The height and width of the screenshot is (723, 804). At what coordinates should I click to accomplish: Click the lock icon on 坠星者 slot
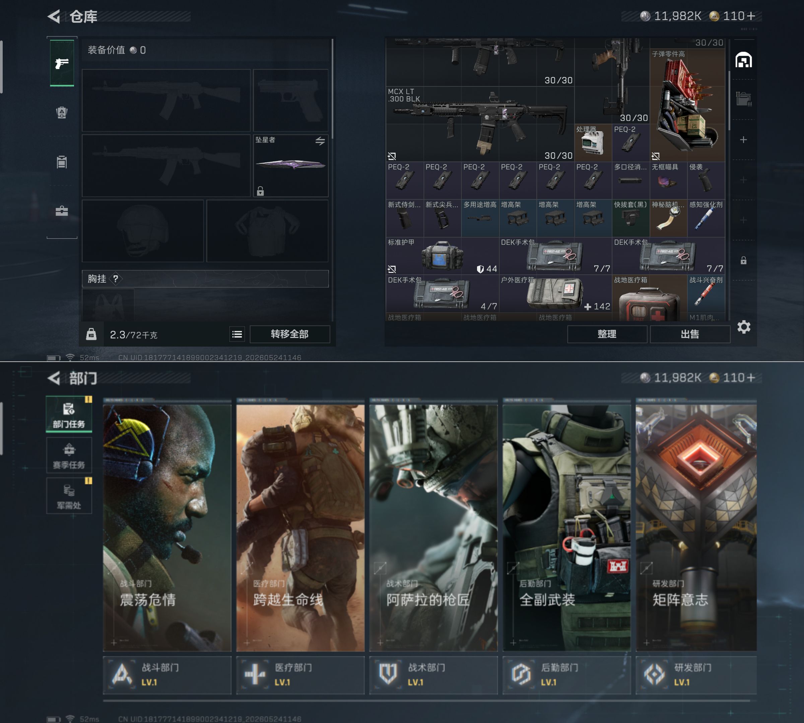pos(260,191)
